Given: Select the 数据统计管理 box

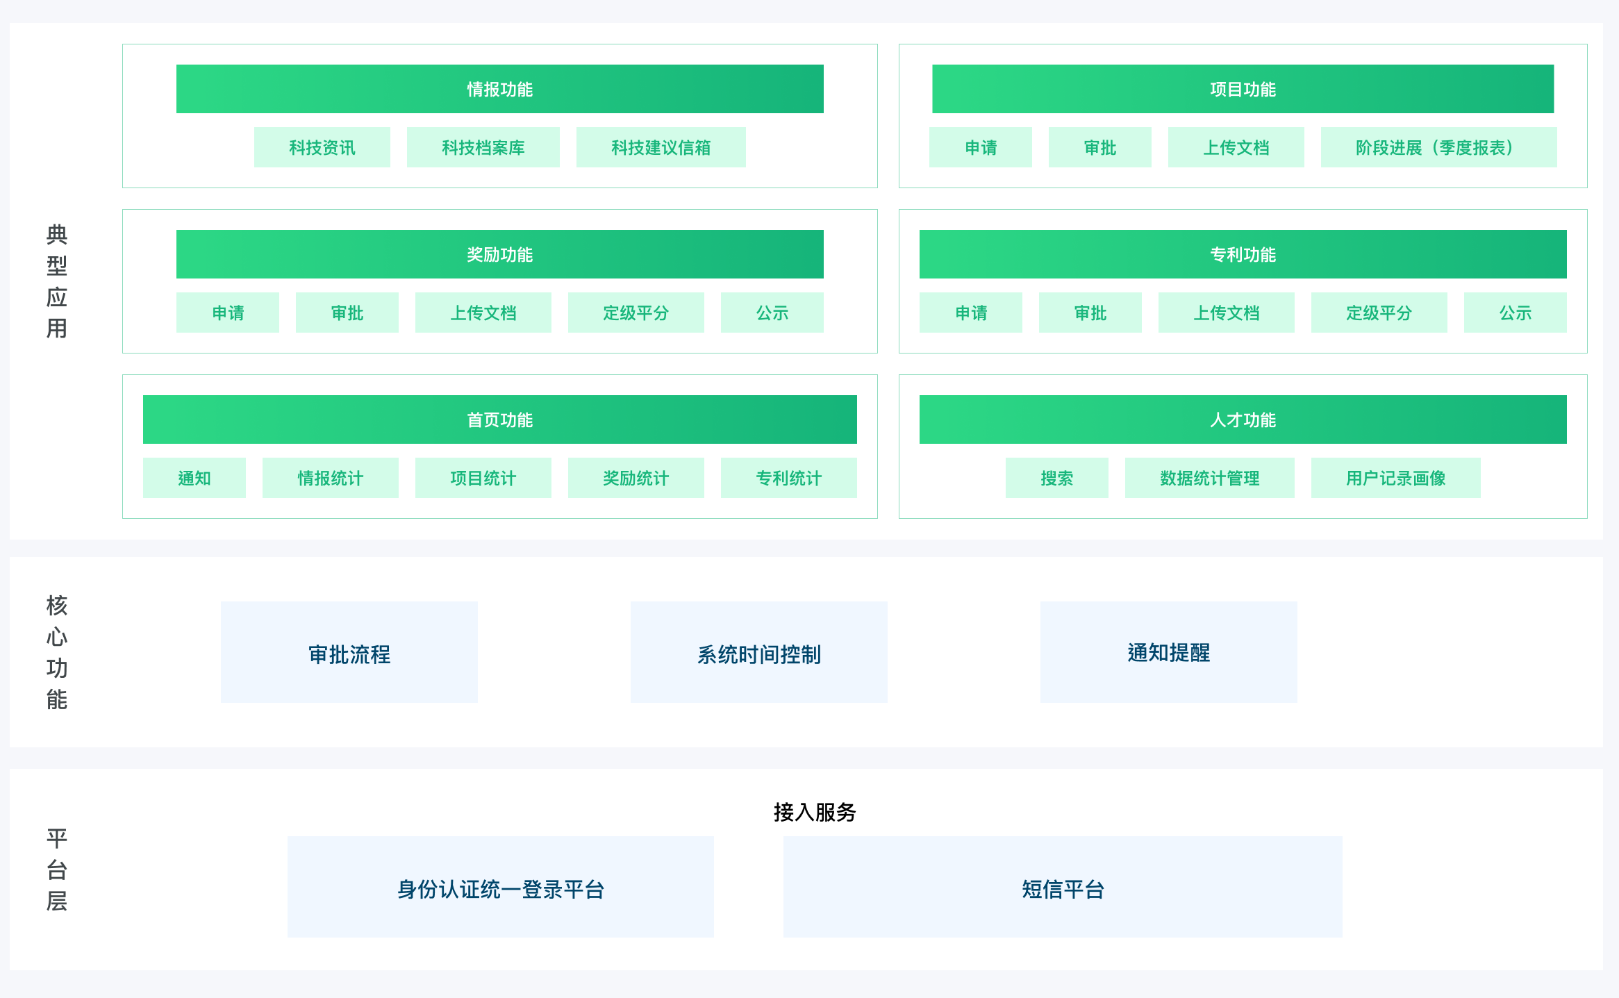Looking at the screenshot, I should (1209, 478).
